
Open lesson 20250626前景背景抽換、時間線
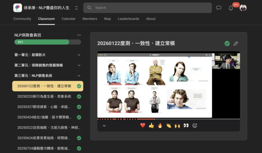pos(44,138)
